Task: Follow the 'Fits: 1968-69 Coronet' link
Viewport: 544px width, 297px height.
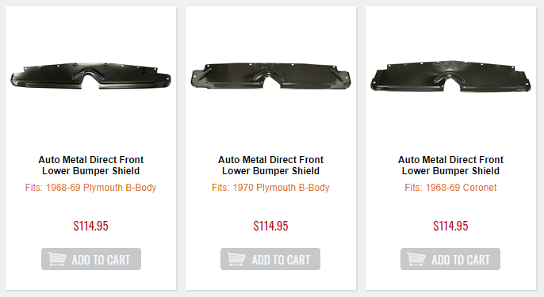Action: (x=450, y=188)
